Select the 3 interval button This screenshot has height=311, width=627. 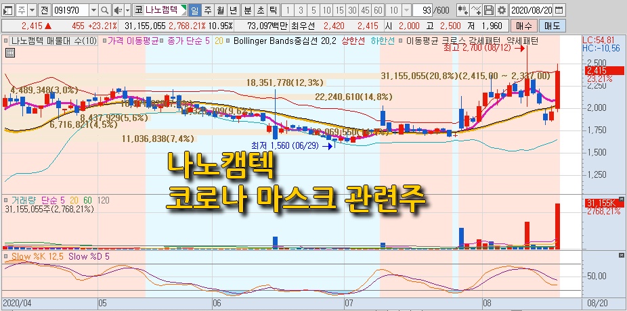301,10
